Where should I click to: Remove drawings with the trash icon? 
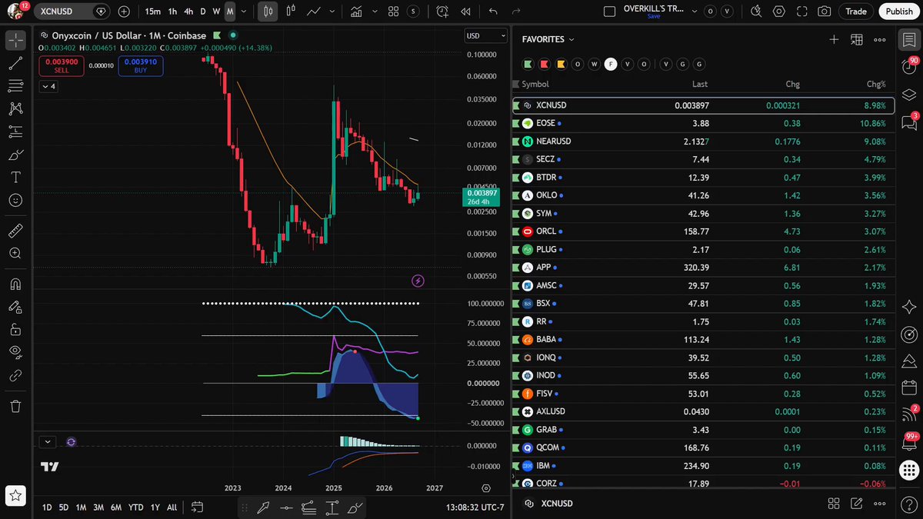pyautogui.click(x=15, y=406)
